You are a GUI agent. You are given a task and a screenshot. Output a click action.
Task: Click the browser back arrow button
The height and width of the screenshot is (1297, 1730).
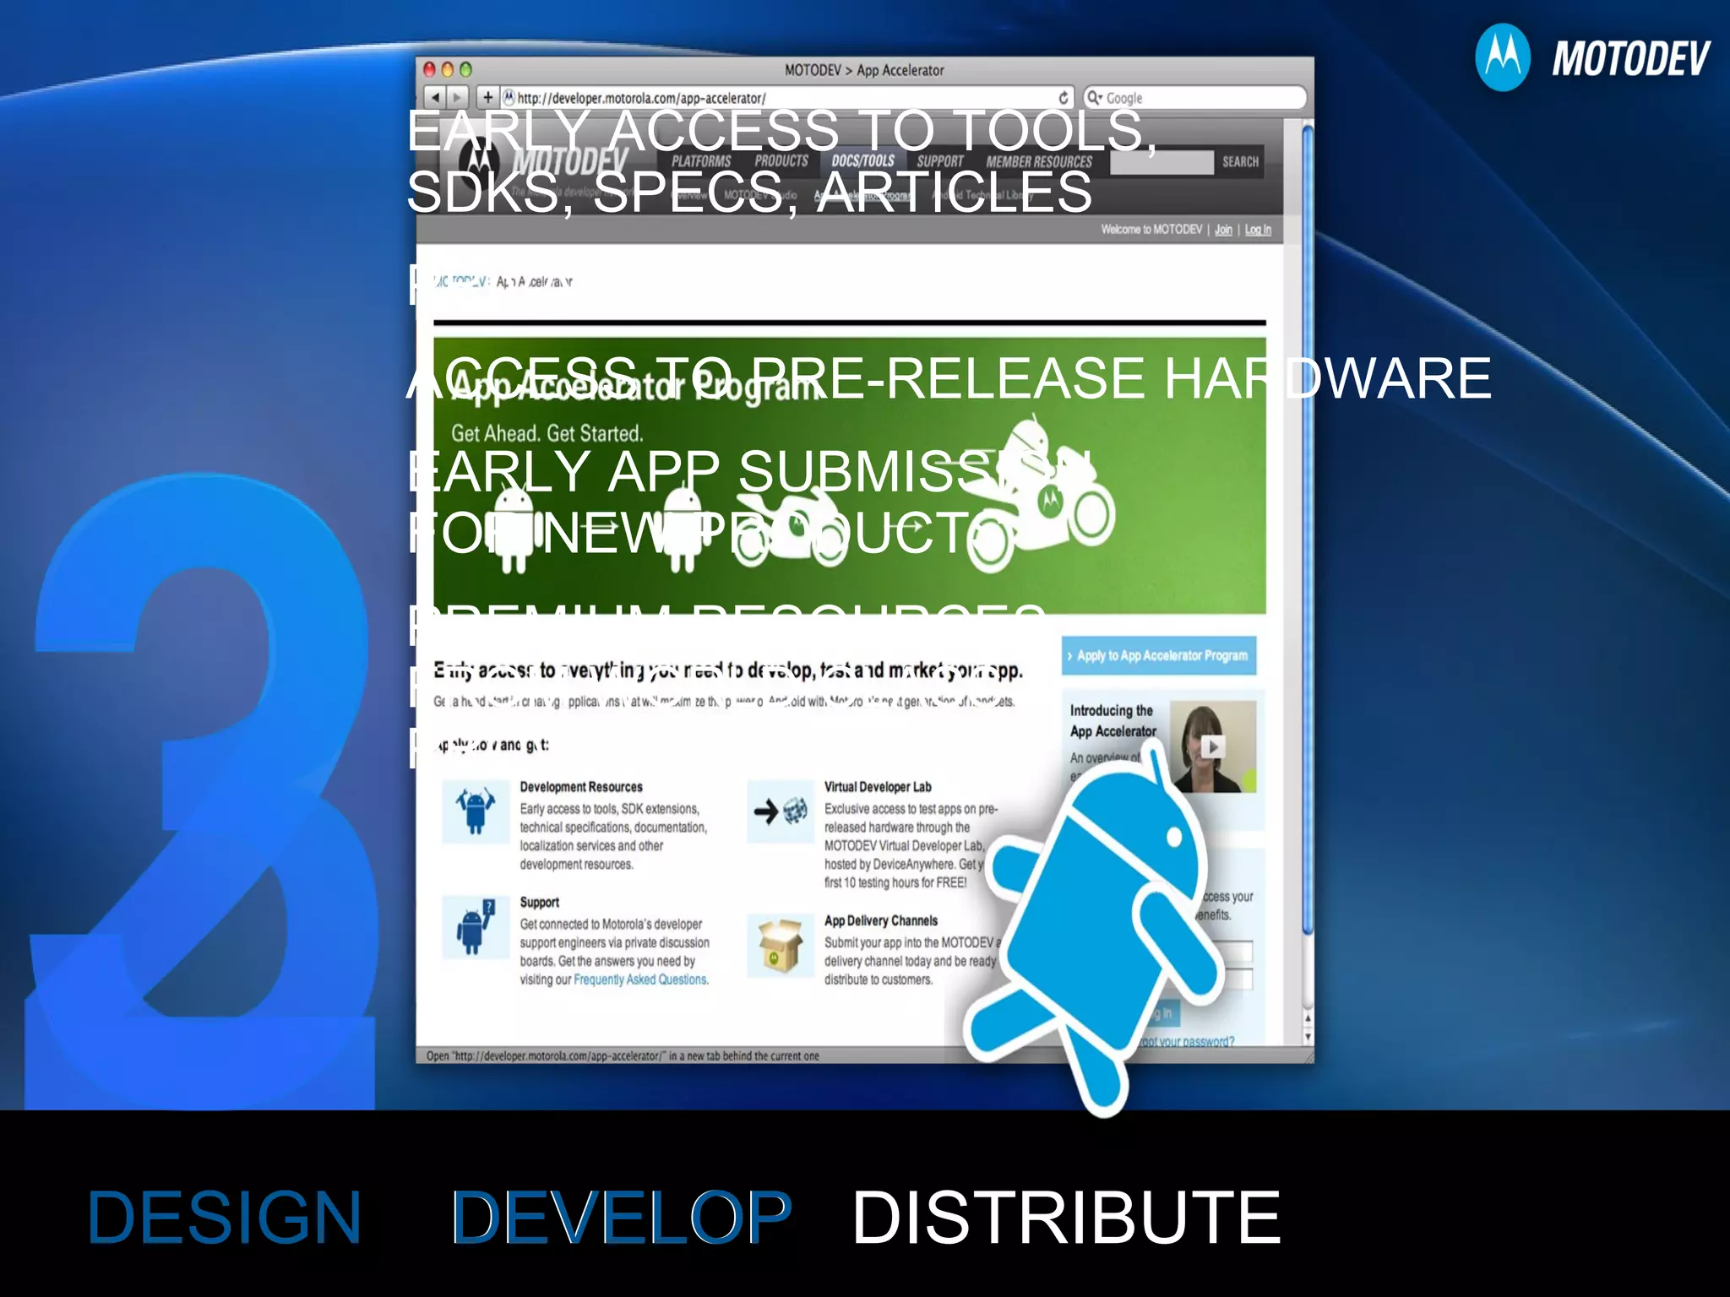pyautogui.click(x=434, y=98)
